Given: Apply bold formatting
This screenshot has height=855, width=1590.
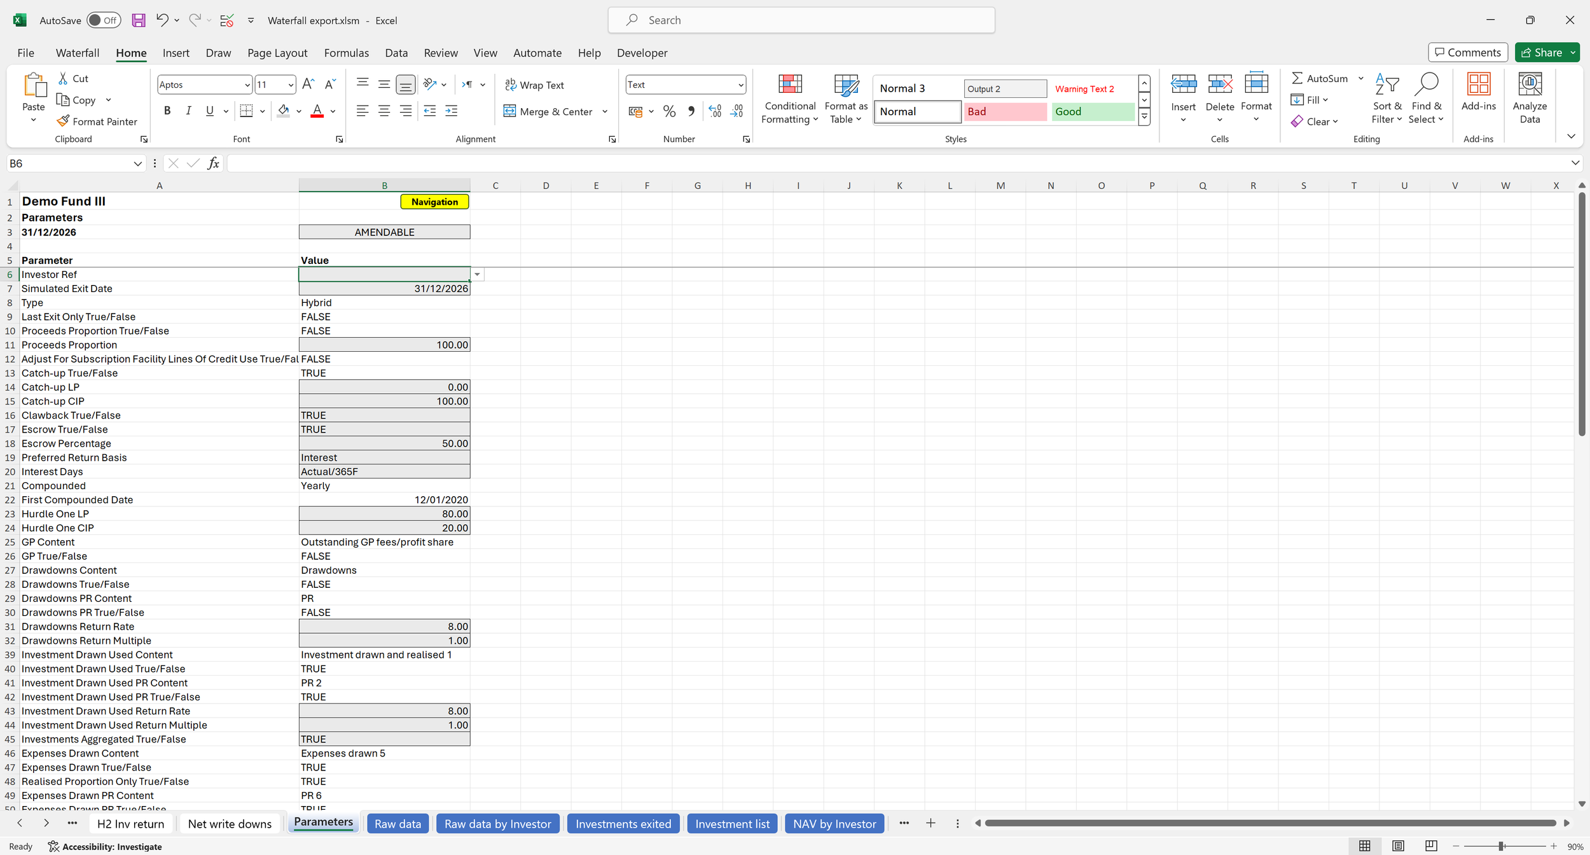Looking at the screenshot, I should tap(167, 111).
